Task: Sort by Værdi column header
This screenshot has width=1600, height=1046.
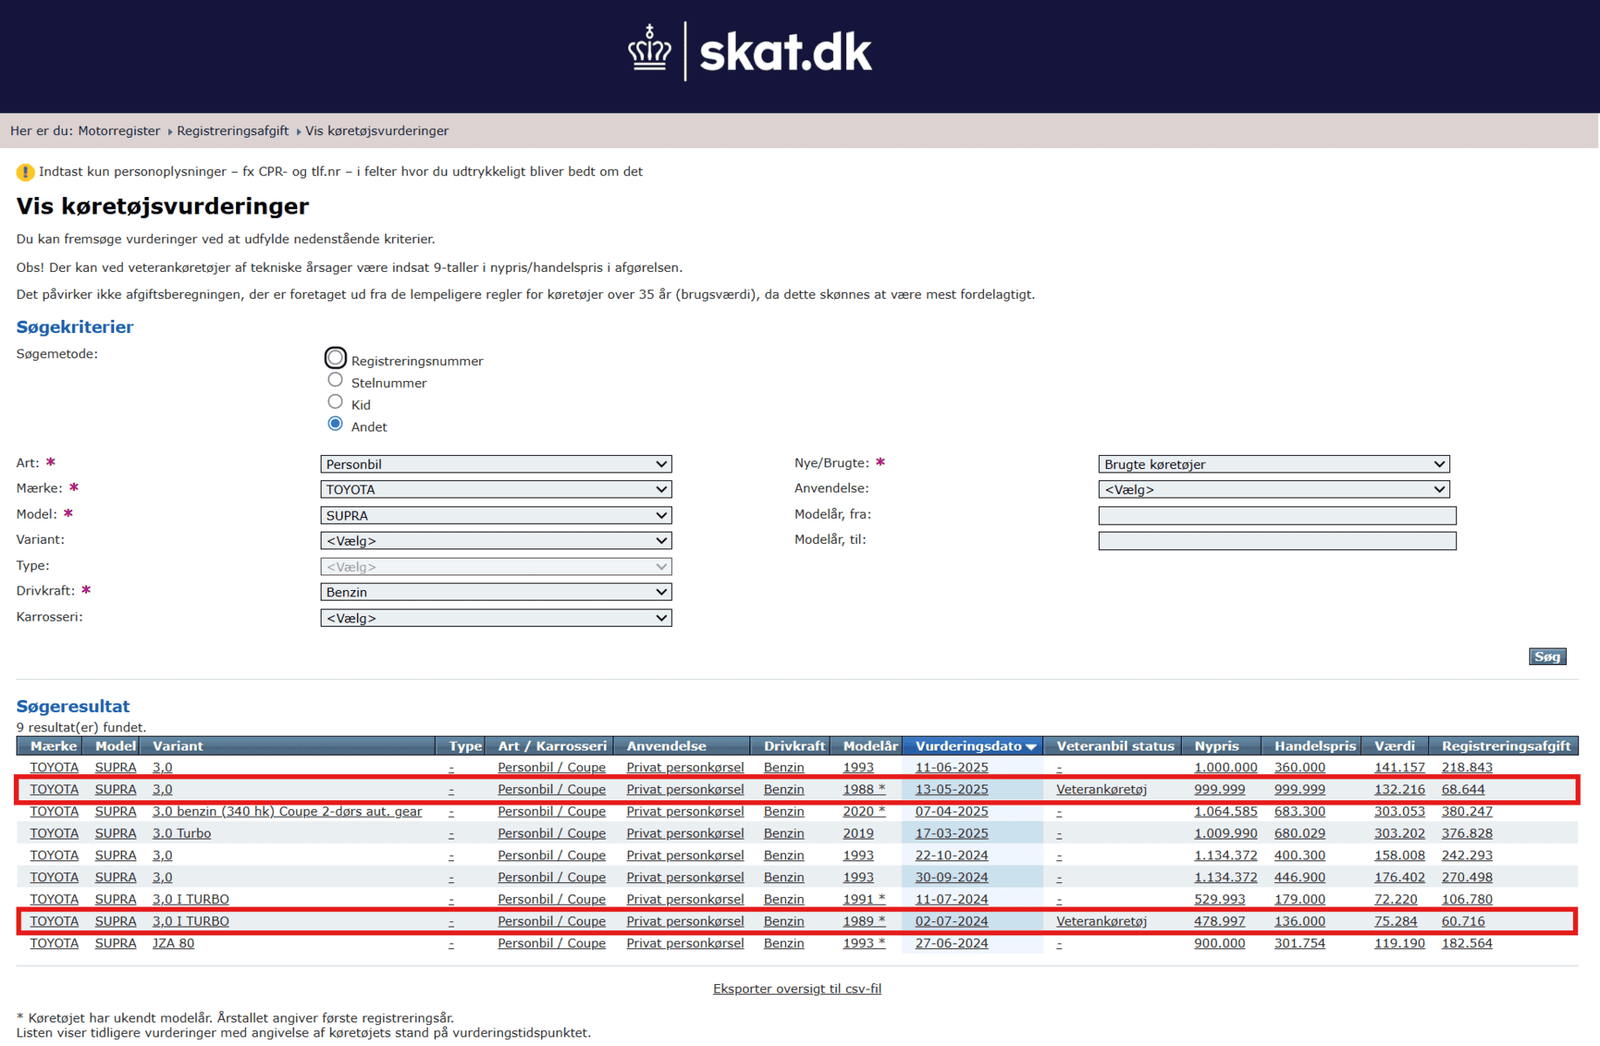Action: coord(1394,746)
